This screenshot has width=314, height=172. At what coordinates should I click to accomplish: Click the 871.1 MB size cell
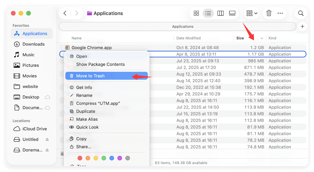[254, 67]
